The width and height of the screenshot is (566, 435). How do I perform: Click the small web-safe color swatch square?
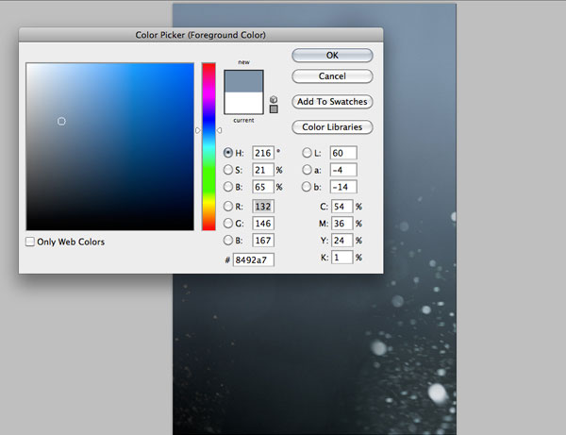(x=274, y=109)
